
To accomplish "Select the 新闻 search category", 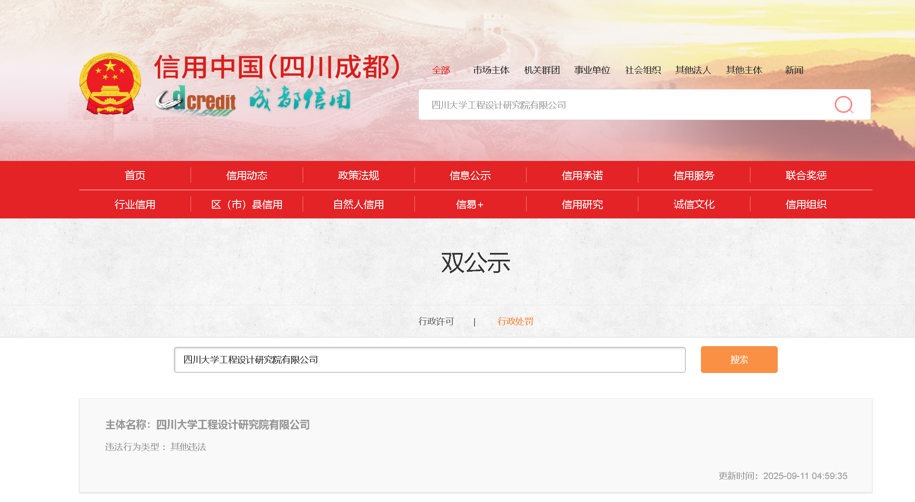I will click(794, 70).
